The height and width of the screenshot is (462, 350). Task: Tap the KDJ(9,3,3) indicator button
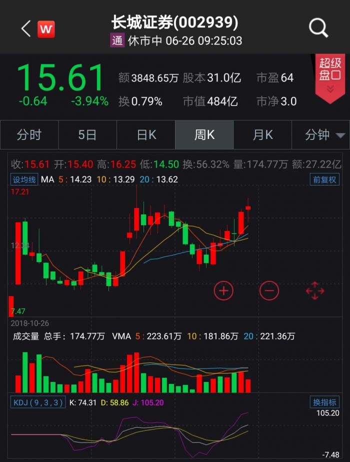[x=38, y=402]
